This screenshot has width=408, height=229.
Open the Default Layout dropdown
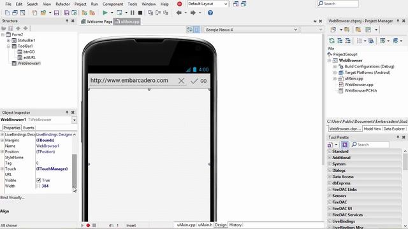pos(226,4)
